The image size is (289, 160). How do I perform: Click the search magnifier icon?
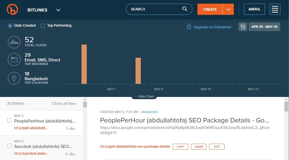[x=185, y=9]
